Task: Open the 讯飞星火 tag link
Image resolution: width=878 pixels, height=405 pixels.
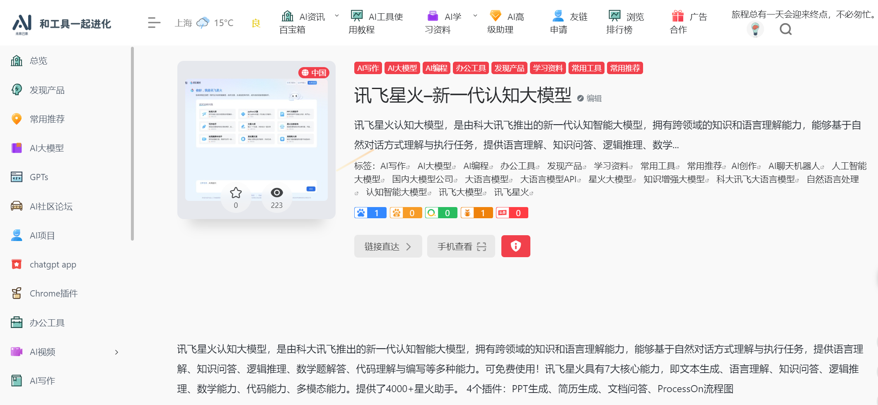Action: pos(513,193)
